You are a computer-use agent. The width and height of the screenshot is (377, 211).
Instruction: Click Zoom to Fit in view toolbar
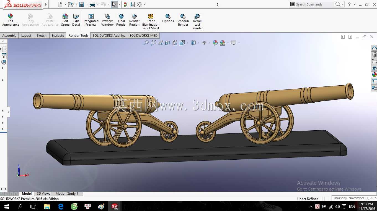tap(146, 43)
